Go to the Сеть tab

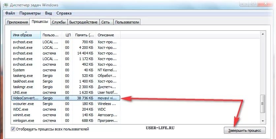[x=106, y=22]
